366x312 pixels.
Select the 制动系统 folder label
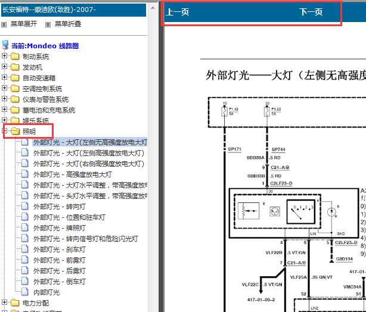[x=36, y=57]
